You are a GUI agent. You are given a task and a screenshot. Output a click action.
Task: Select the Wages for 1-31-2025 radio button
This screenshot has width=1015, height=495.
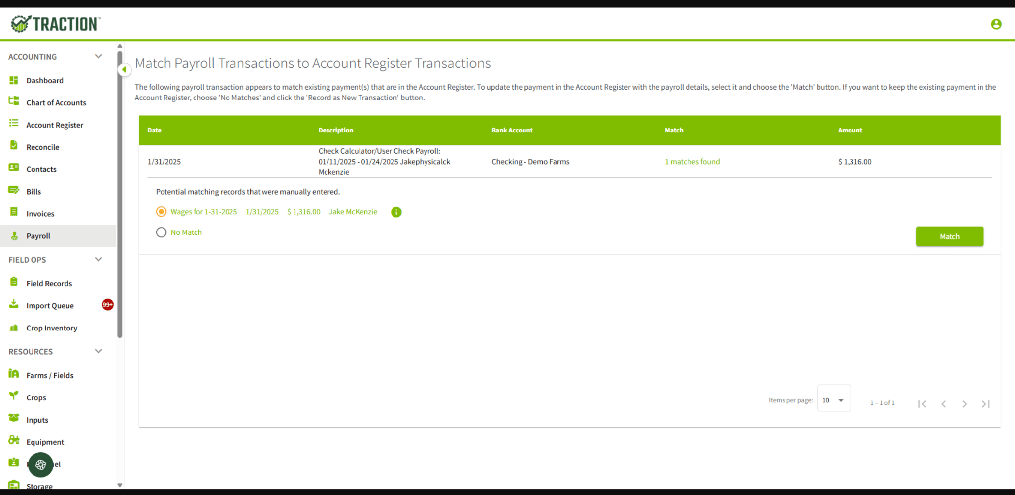[161, 212]
